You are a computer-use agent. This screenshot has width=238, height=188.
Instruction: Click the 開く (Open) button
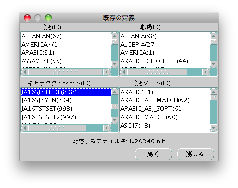(x=153, y=154)
